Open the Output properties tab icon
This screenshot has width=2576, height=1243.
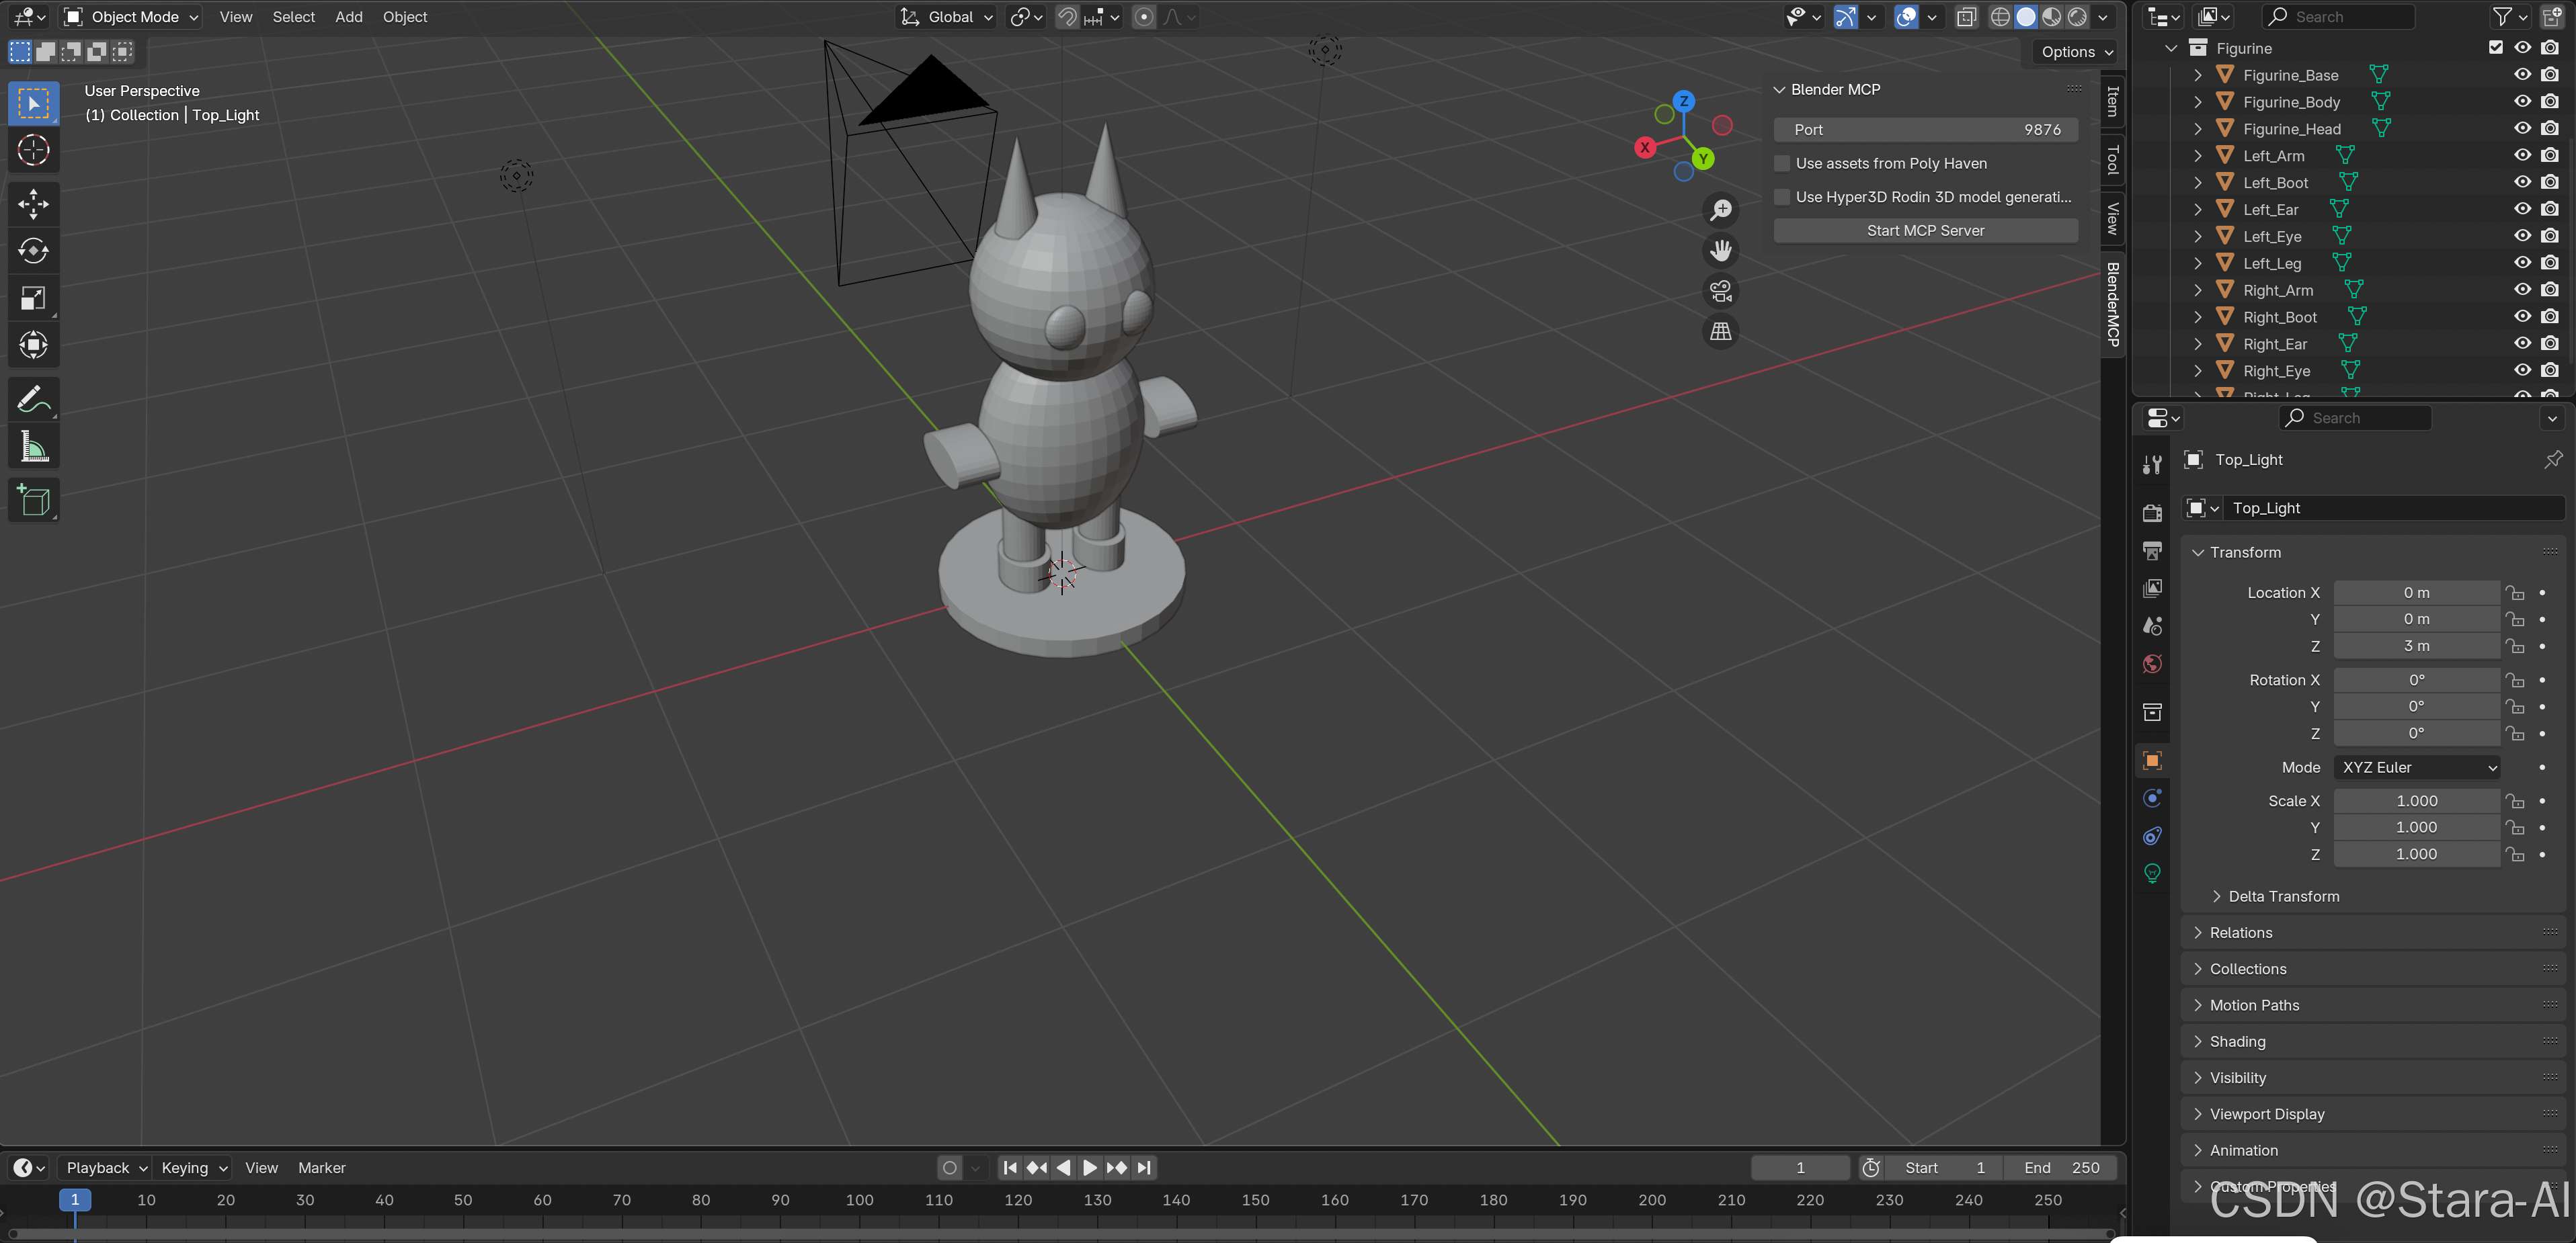(2153, 550)
